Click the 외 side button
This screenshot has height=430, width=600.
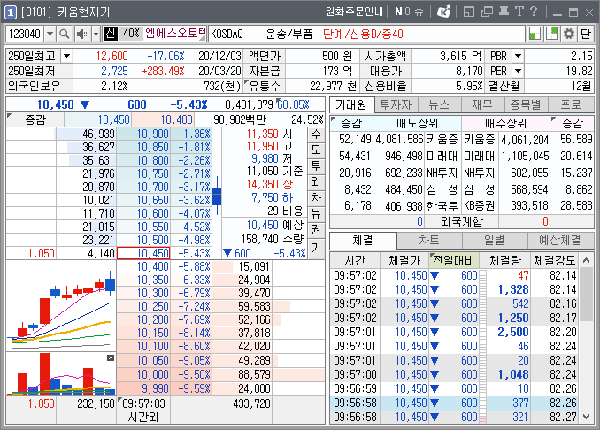tap(316, 181)
